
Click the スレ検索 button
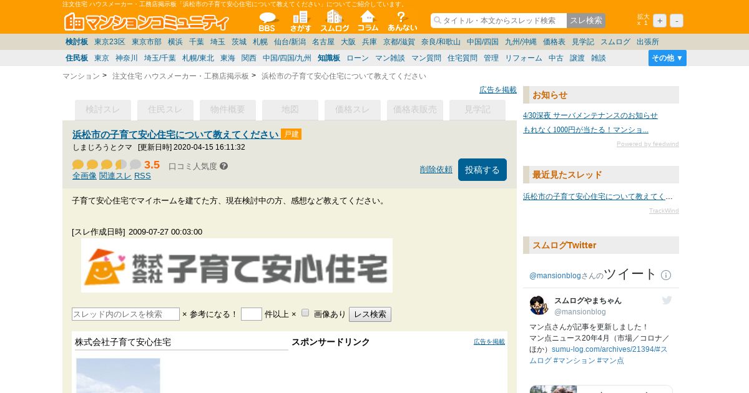tap(586, 21)
